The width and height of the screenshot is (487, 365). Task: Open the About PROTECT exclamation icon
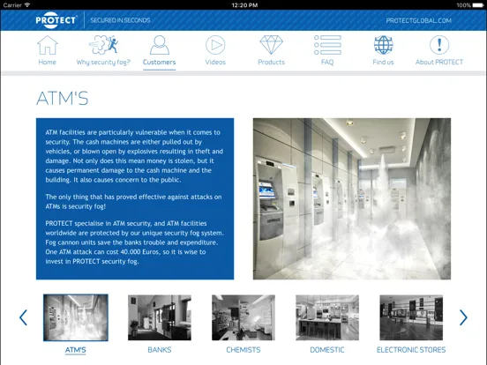(439, 45)
